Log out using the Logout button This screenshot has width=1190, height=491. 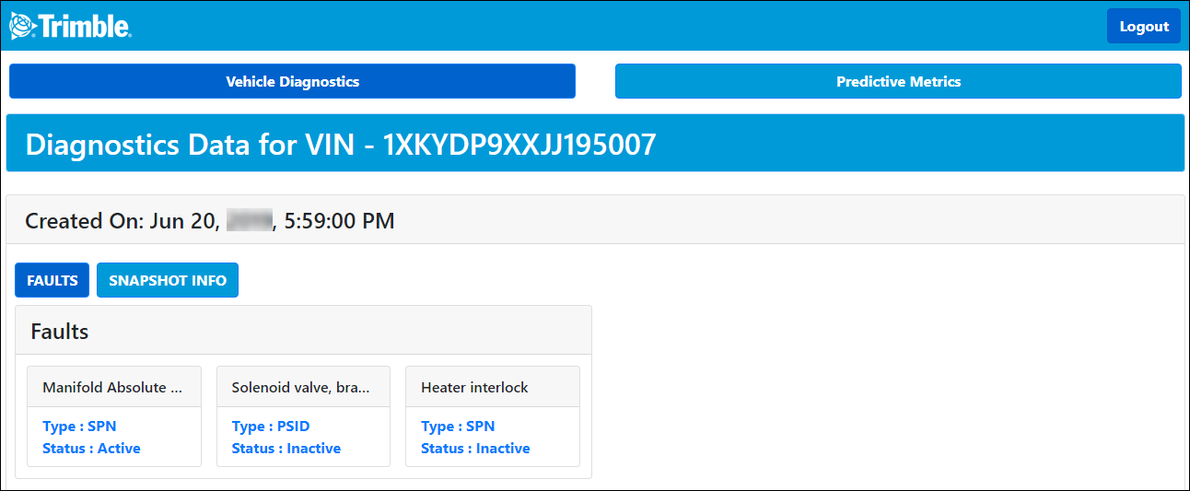click(1144, 26)
